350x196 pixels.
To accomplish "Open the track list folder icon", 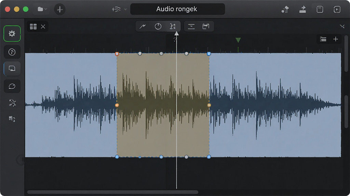I will (x=323, y=39).
